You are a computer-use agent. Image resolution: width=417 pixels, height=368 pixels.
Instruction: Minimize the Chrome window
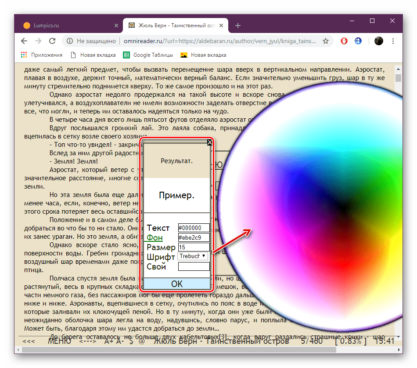coord(352,21)
